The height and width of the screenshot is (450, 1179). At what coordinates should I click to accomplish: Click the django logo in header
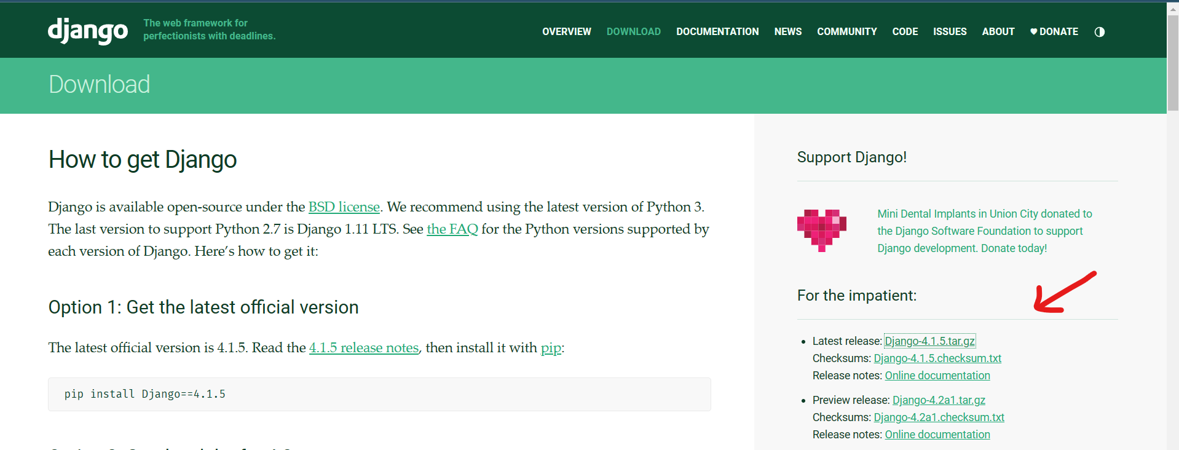pos(88,30)
